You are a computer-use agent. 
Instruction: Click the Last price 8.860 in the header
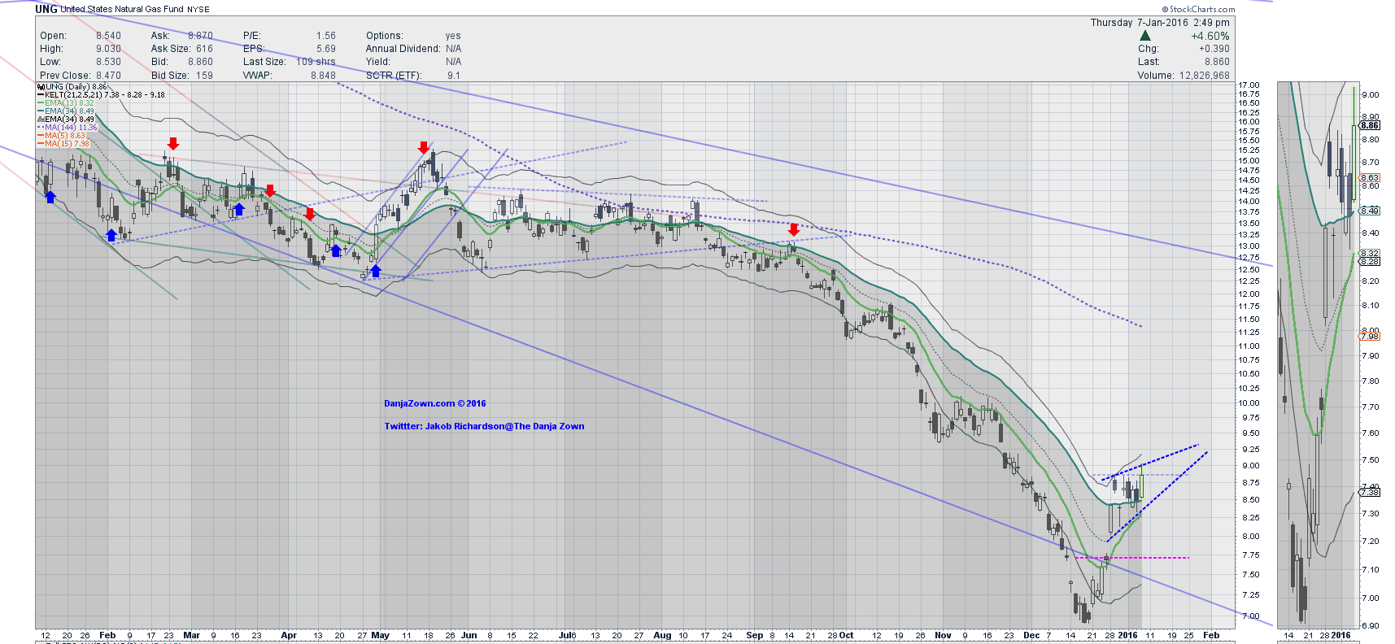pos(1217,62)
